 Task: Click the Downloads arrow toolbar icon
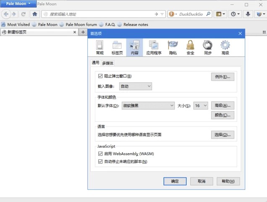pyautogui.click(x=248, y=14)
